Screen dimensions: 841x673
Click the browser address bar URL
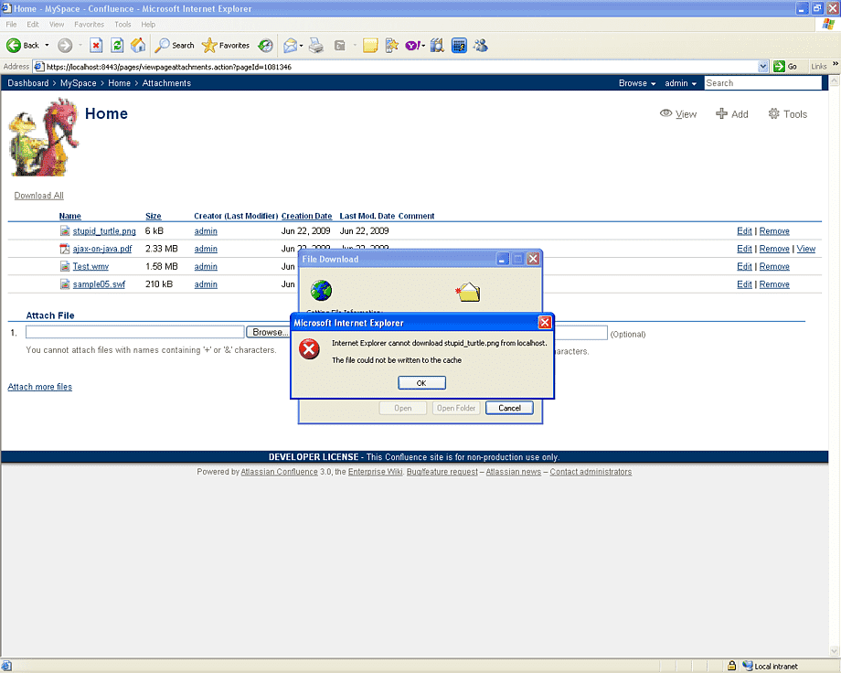click(397, 67)
